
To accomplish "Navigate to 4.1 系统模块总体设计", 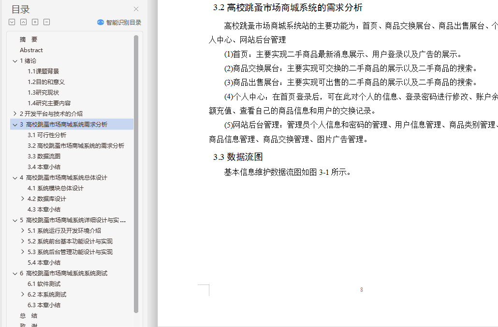I will pos(56,188).
